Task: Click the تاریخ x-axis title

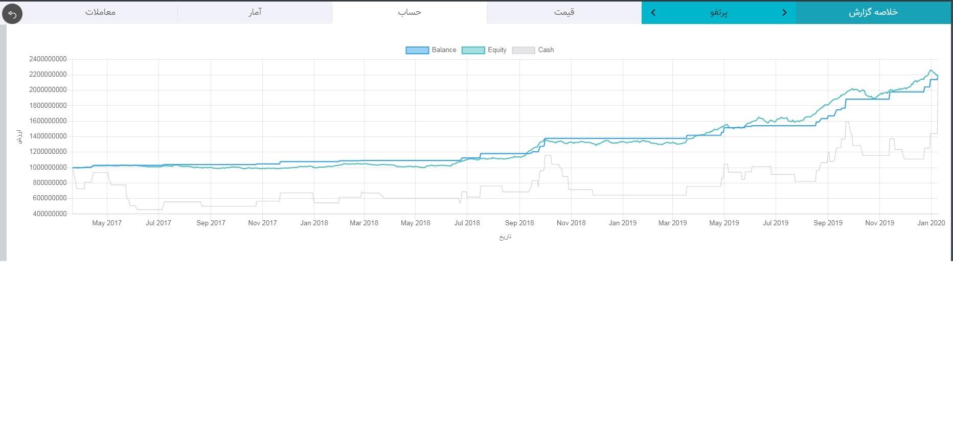Action: point(505,237)
